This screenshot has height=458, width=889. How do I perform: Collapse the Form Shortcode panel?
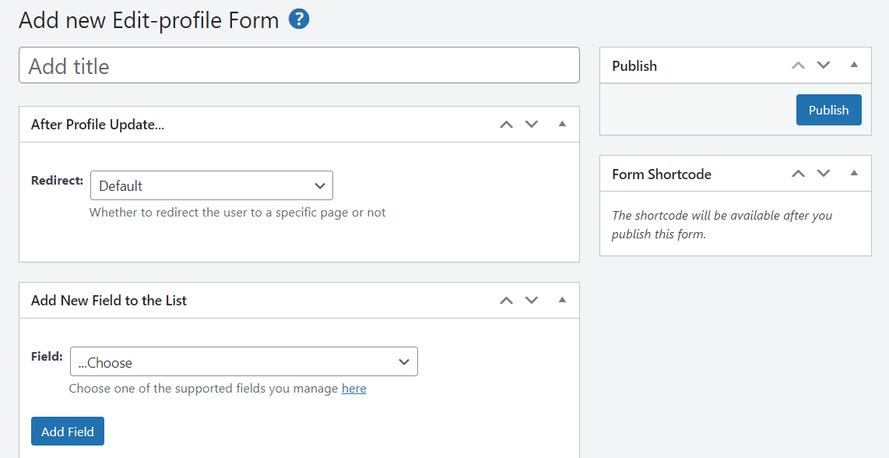pos(854,173)
